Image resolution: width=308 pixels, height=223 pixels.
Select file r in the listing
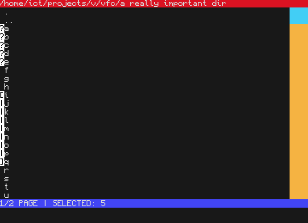[x=7, y=170]
